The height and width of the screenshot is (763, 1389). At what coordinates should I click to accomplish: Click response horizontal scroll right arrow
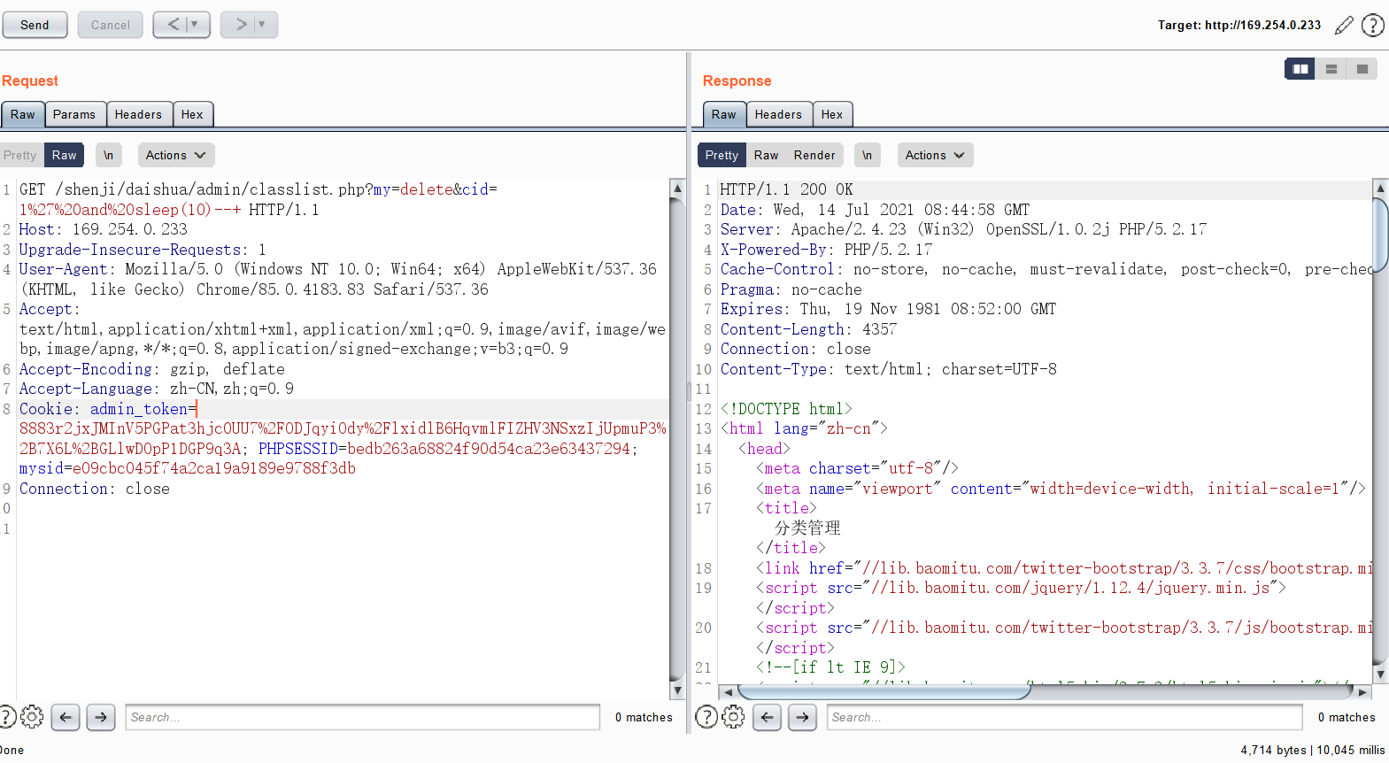point(1362,692)
